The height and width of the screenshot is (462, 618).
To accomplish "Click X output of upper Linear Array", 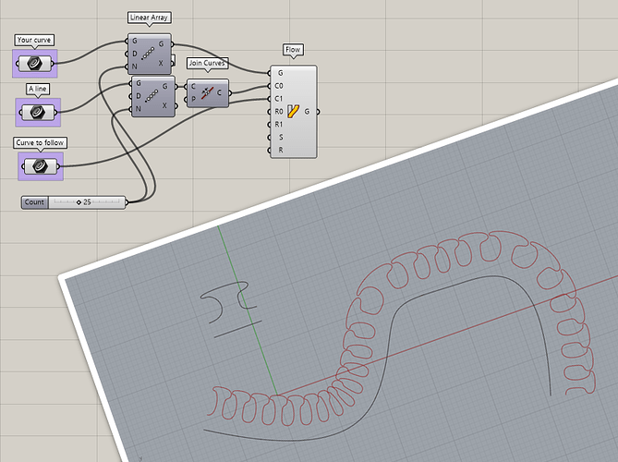I will click(161, 63).
